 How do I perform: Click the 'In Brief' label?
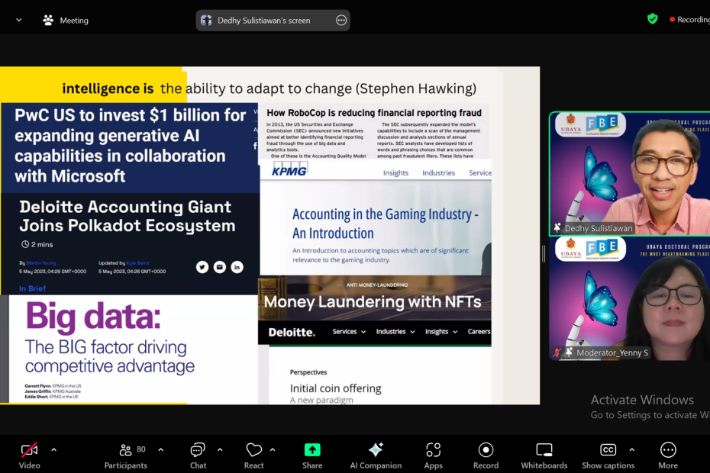[32, 288]
